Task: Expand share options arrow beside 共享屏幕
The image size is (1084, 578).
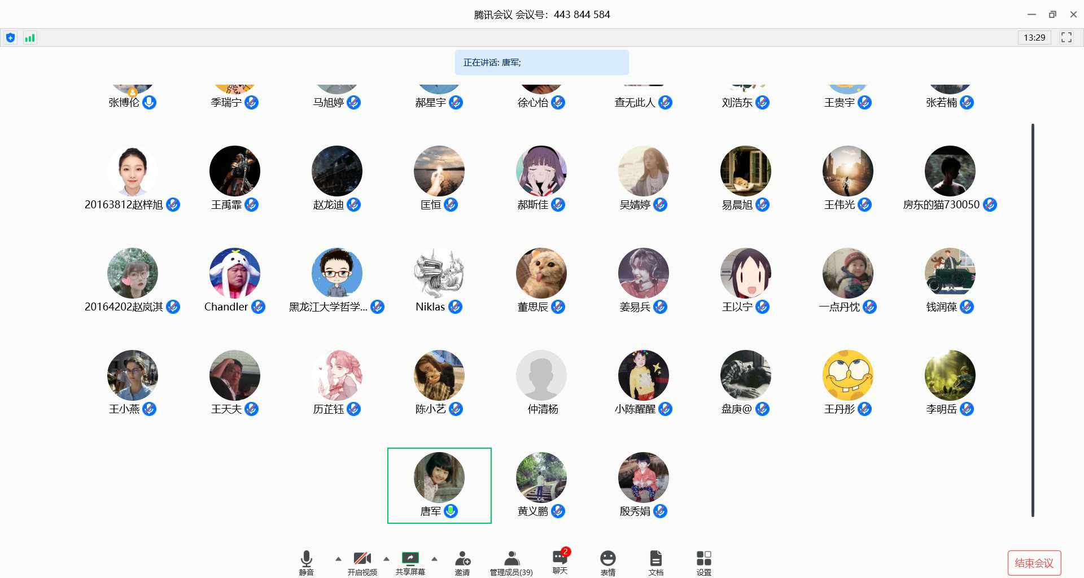Action: point(434,559)
